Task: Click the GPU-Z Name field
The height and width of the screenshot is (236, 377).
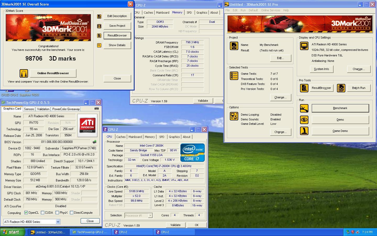Action: 49,116
